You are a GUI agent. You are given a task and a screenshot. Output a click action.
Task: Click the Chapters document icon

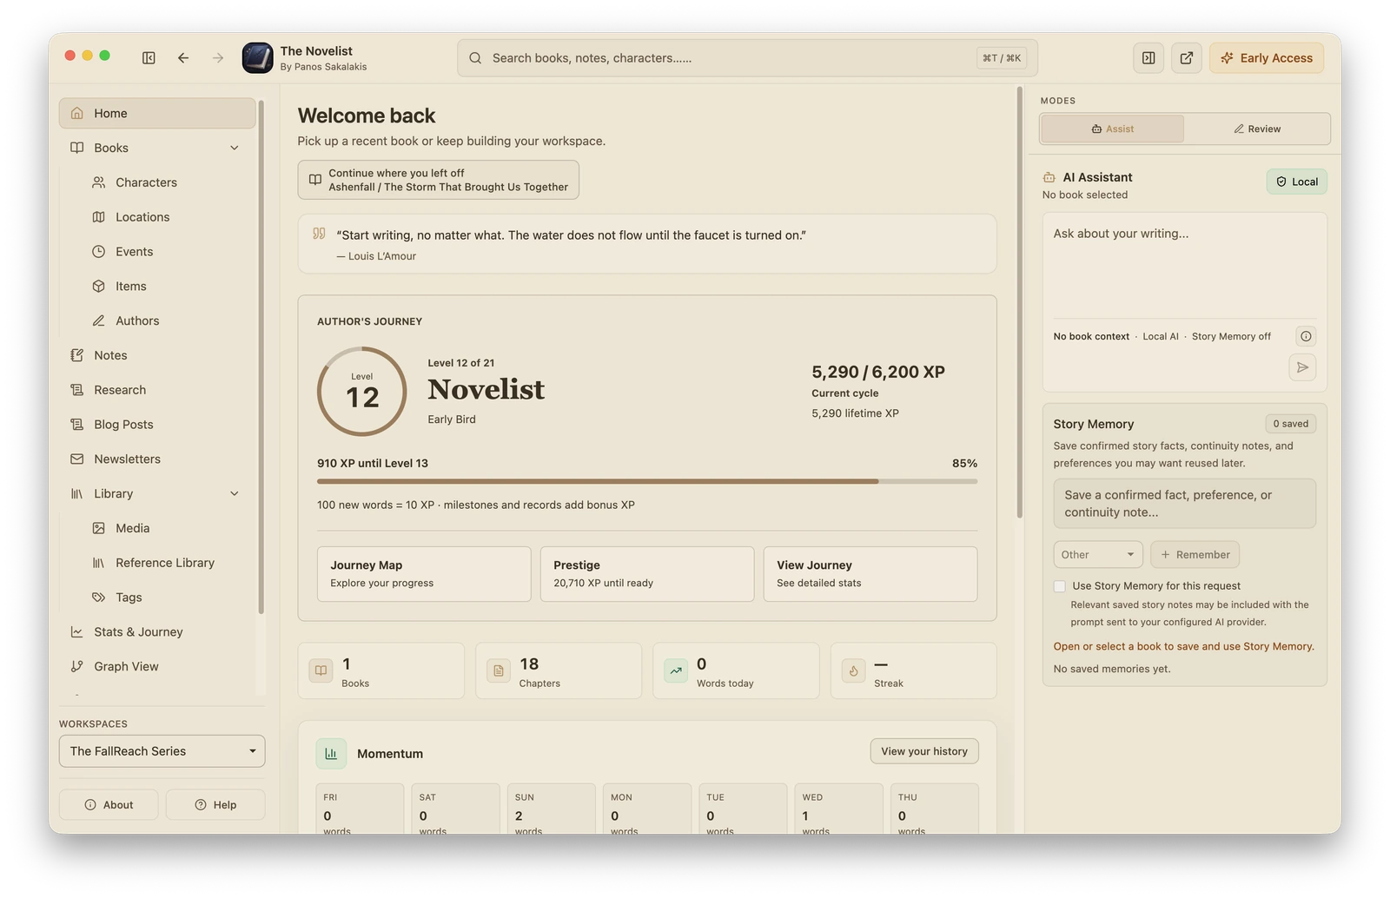[499, 670]
